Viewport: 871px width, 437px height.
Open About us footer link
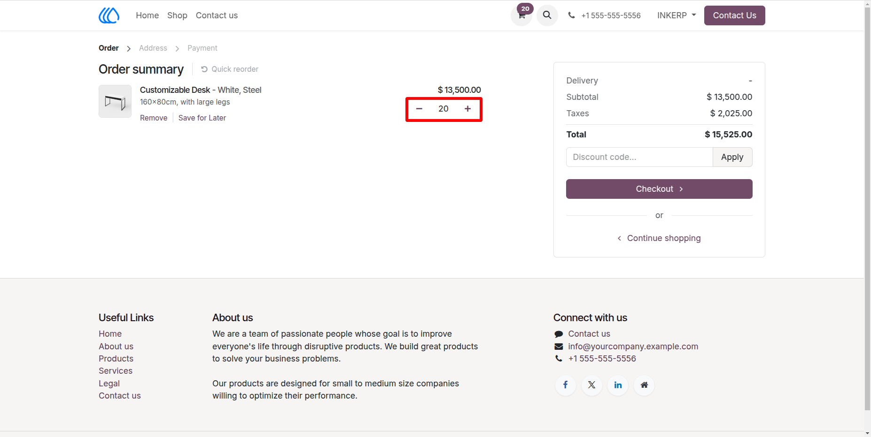(x=116, y=346)
